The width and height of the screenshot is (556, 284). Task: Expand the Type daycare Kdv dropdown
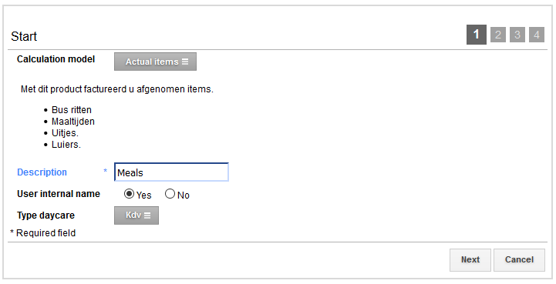(136, 216)
